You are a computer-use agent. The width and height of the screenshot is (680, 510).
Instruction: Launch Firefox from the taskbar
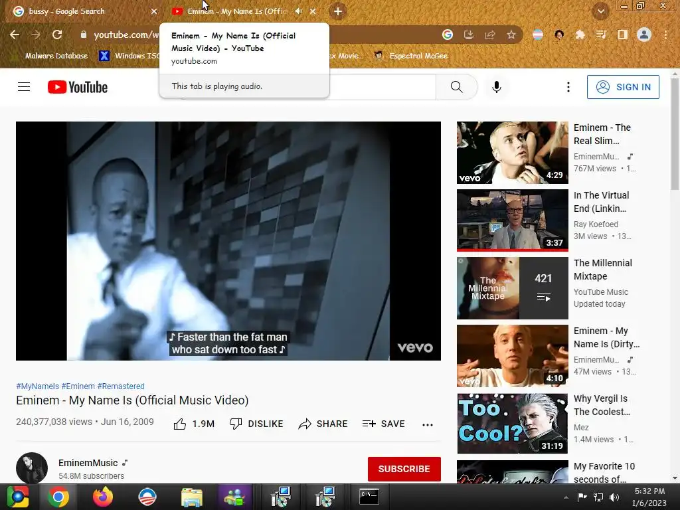pos(103,497)
